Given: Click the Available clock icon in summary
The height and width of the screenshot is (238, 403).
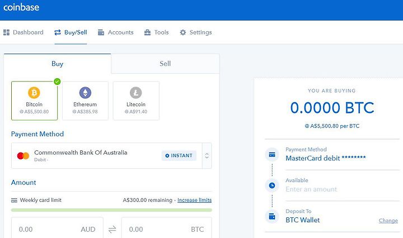Looking at the screenshot, I should click(x=272, y=185).
